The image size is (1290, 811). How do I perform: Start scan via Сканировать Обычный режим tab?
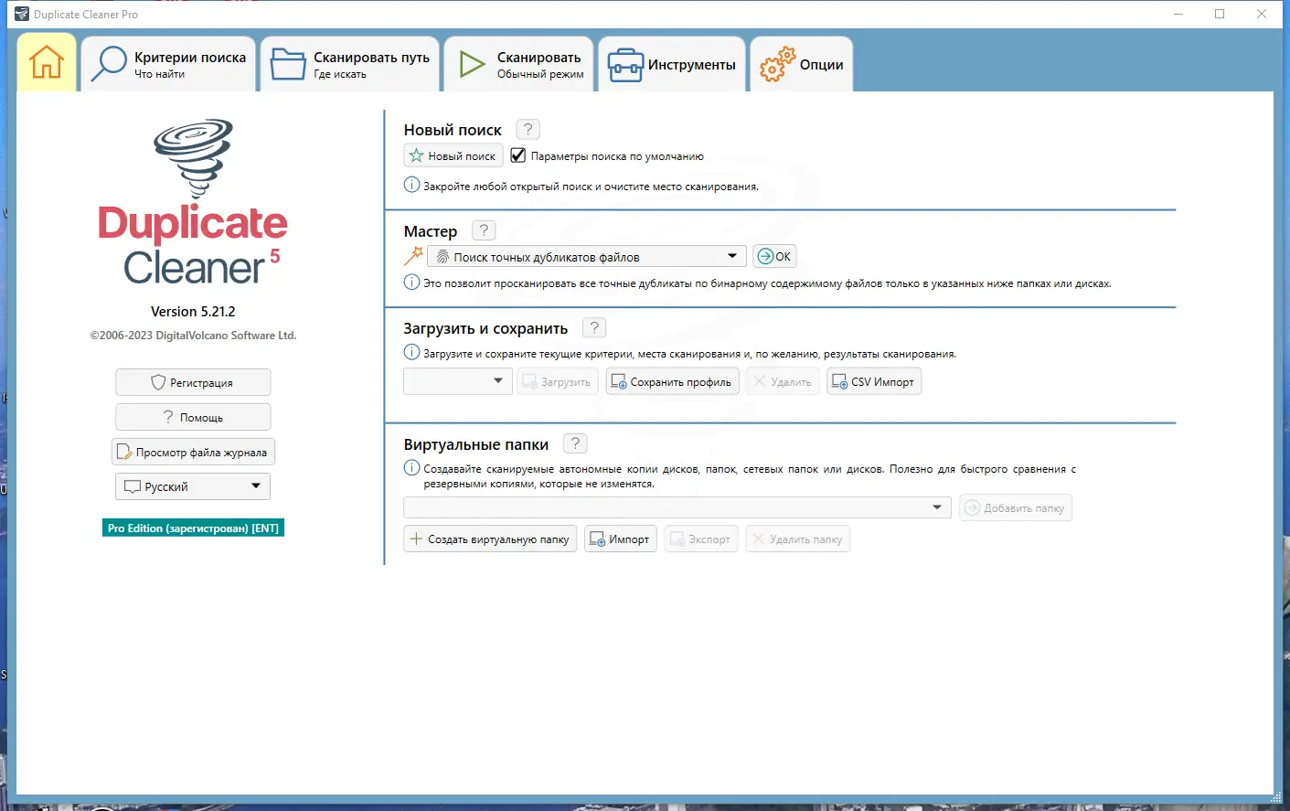[519, 64]
